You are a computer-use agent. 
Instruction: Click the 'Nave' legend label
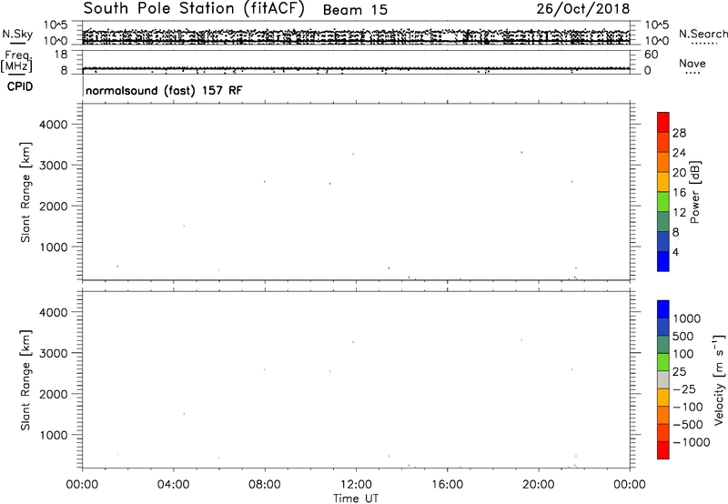(693, 64)
